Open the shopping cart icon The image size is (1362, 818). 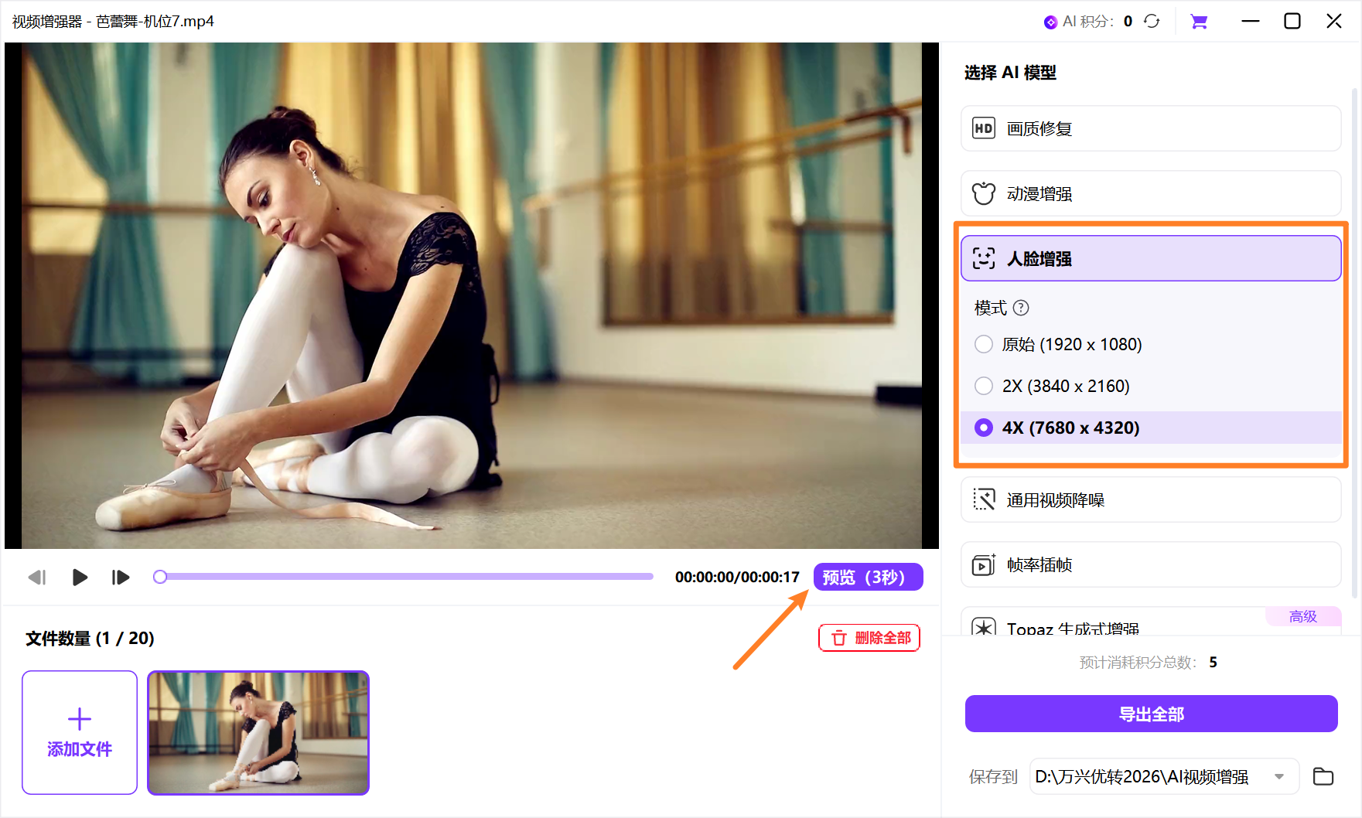coord(1199,22)
